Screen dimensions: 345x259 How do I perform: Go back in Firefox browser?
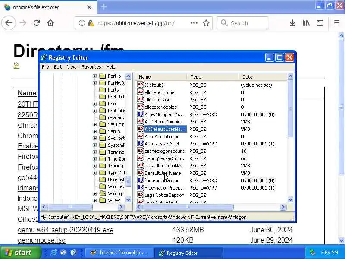pos(9,23)
